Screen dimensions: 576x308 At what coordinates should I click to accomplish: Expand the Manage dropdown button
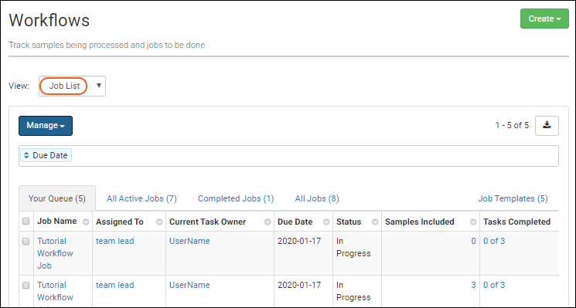click(46, 126)
